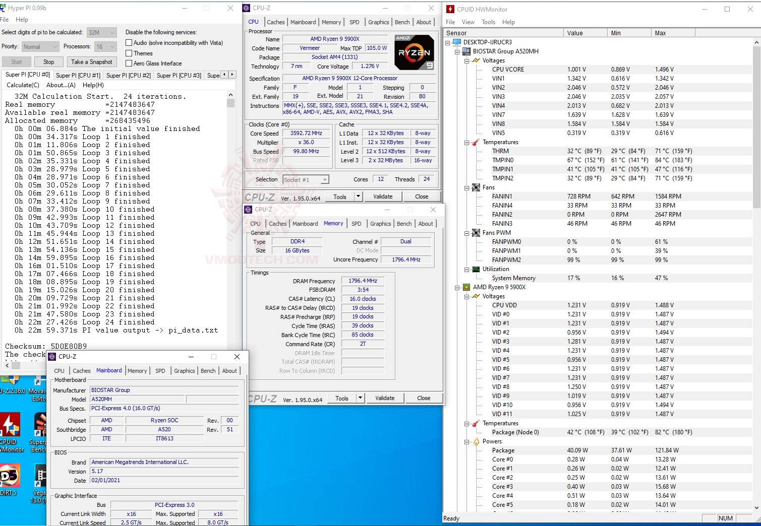
Task: Check the Aero Glass Interface option
Action: [129, 63]
